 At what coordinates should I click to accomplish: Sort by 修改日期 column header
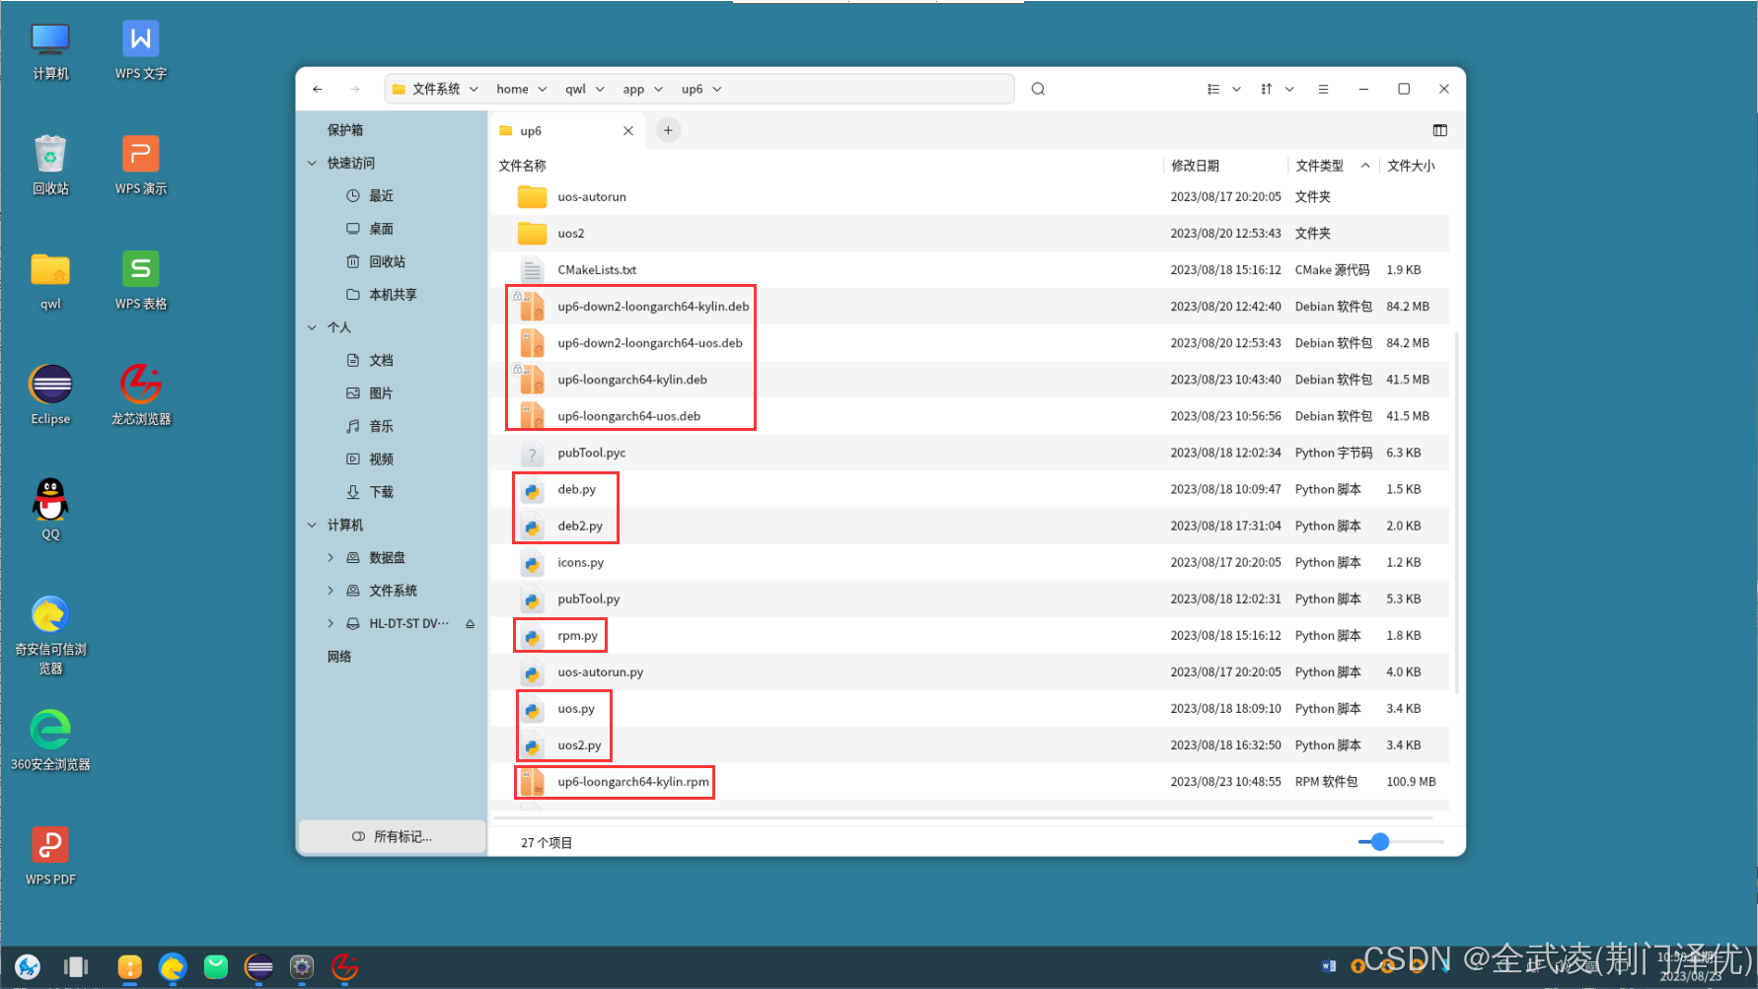point(1195,166)
